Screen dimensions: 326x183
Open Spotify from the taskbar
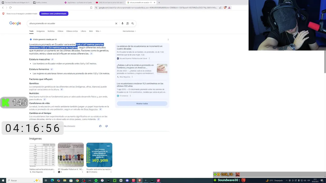coord(96,180)
